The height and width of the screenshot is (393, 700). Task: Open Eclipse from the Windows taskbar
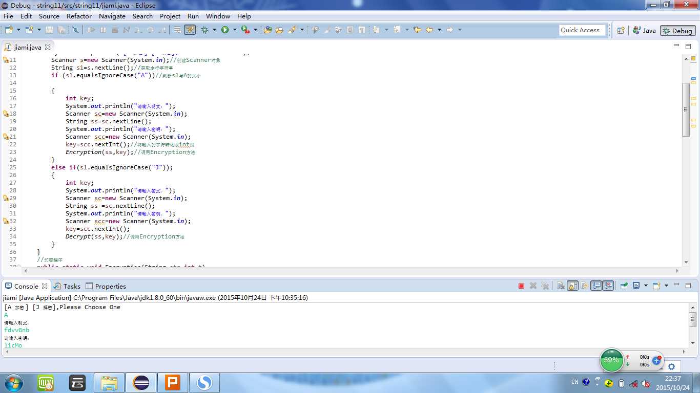[x=141, y=383]
